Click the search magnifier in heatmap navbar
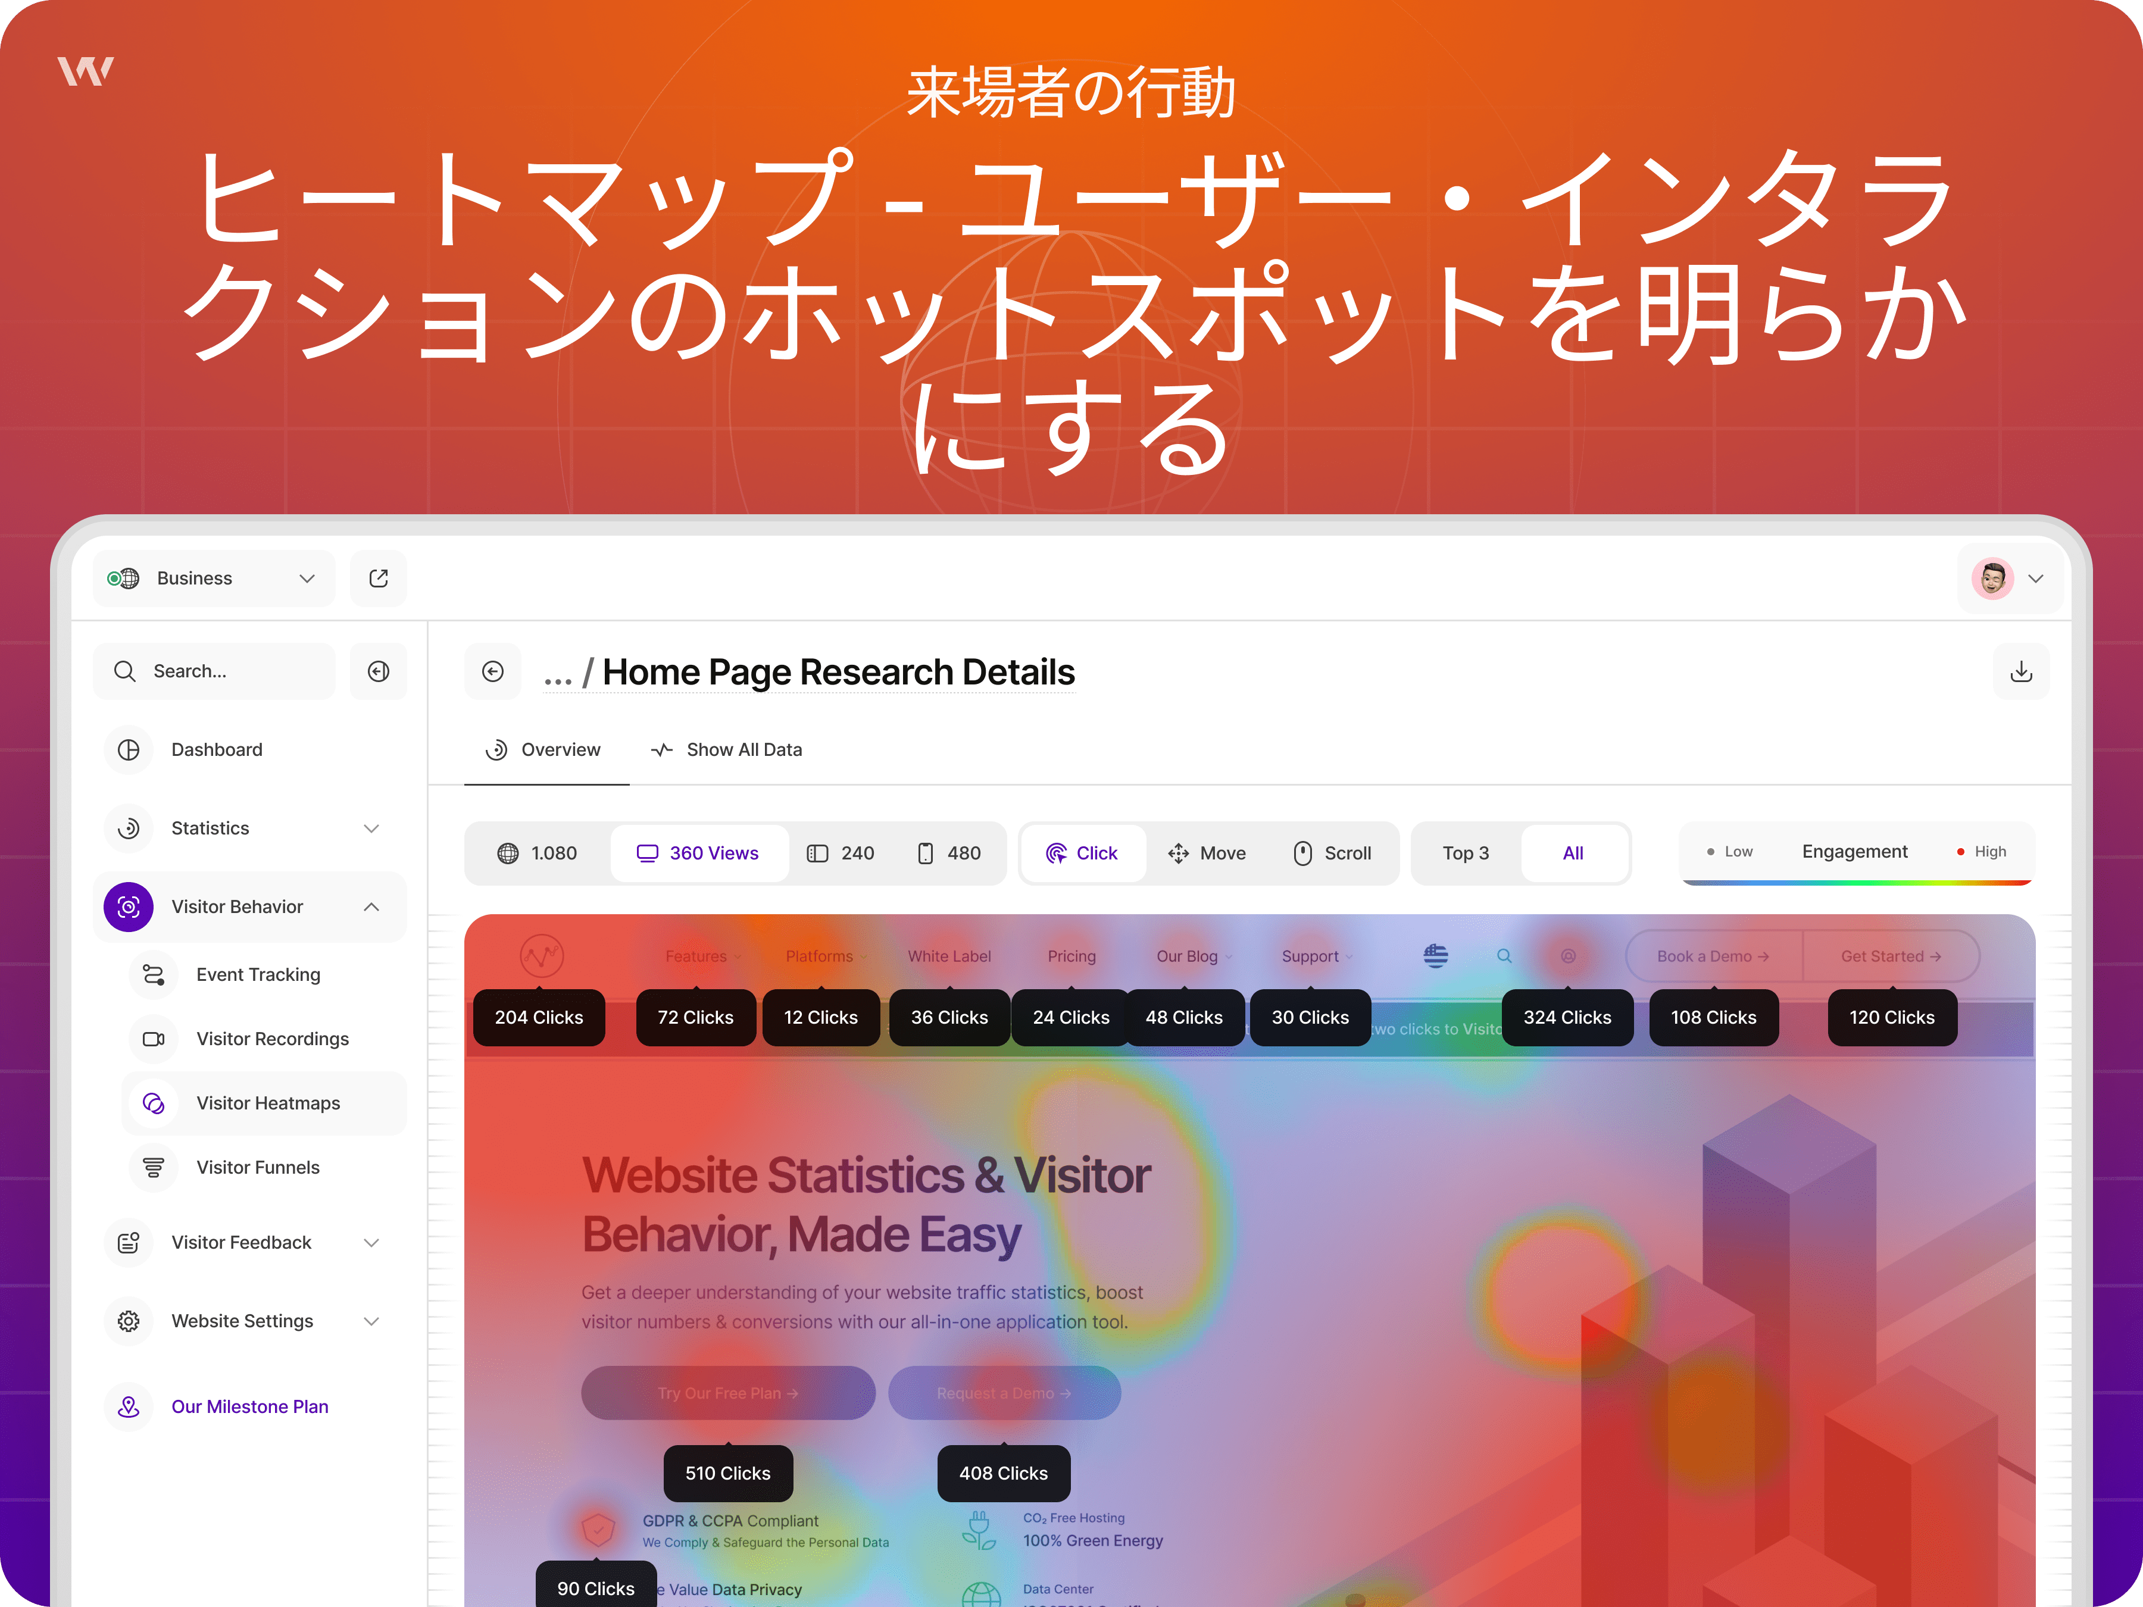The height and width of the screenshot is (1607, 2143). click(1504, 956)
